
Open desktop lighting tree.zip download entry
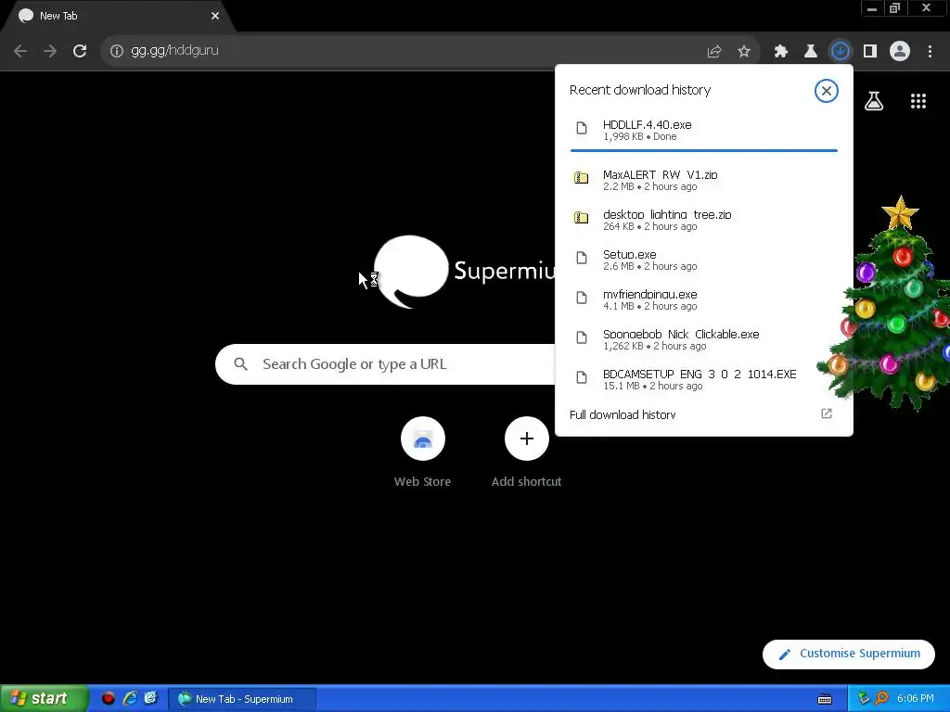point(703,220)
